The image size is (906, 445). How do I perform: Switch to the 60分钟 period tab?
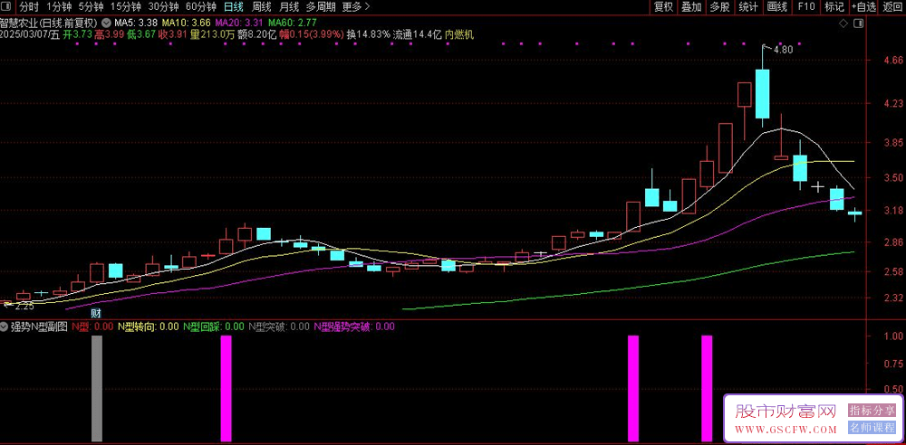point(201,7)
